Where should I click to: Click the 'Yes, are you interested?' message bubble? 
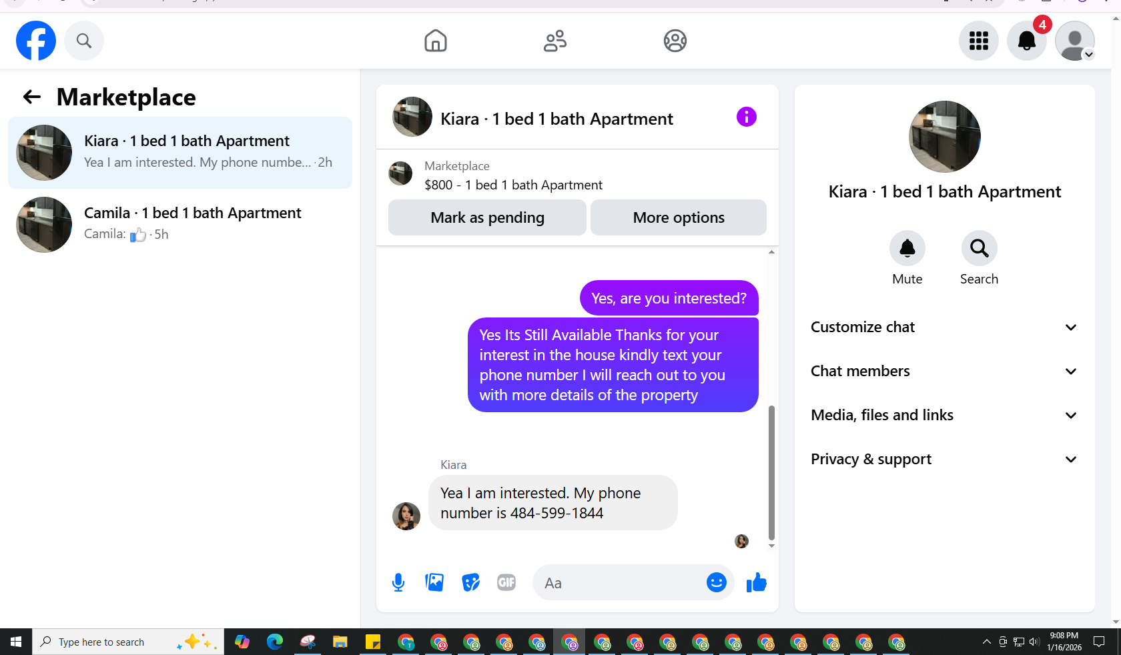click(669, 298)
